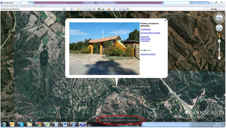Click the 2003 historical imagery year button
The image size is (226, 128).
[35, 120]
